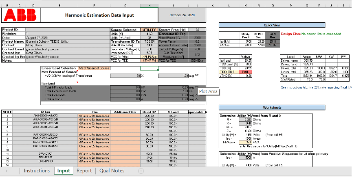Click the MAX % kVA loading value field
This screenshot has width=352, height=177.
pyautogui.click(x=126, y=76)
